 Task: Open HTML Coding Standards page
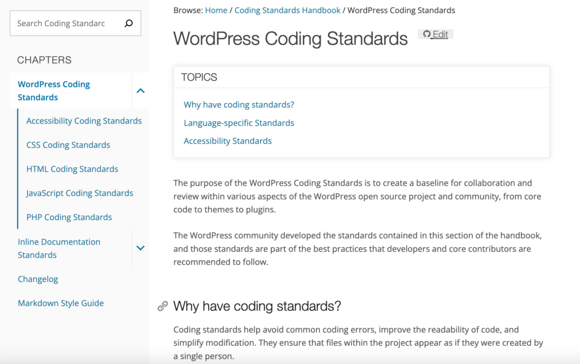(72, 169)
